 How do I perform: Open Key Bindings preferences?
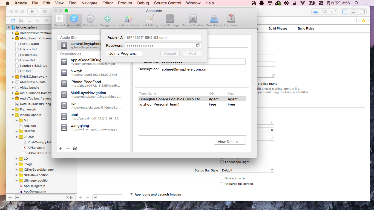click(x=170, y=21)
